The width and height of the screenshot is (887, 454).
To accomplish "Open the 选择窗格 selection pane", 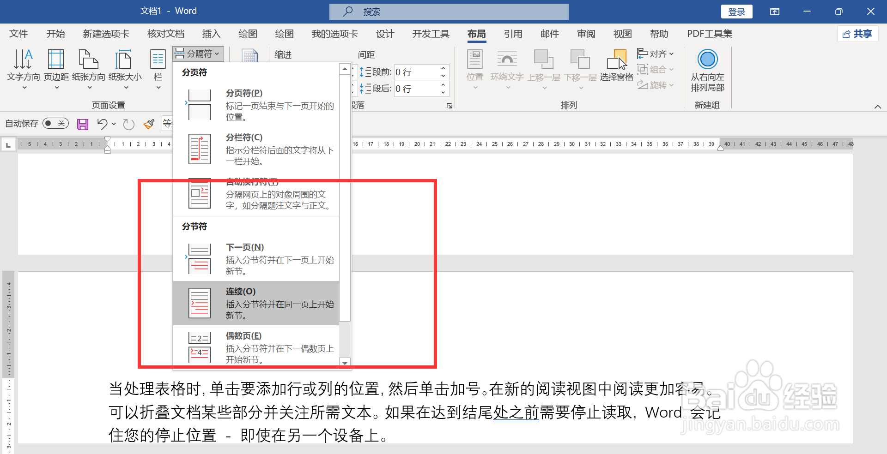I will point(617,66).
